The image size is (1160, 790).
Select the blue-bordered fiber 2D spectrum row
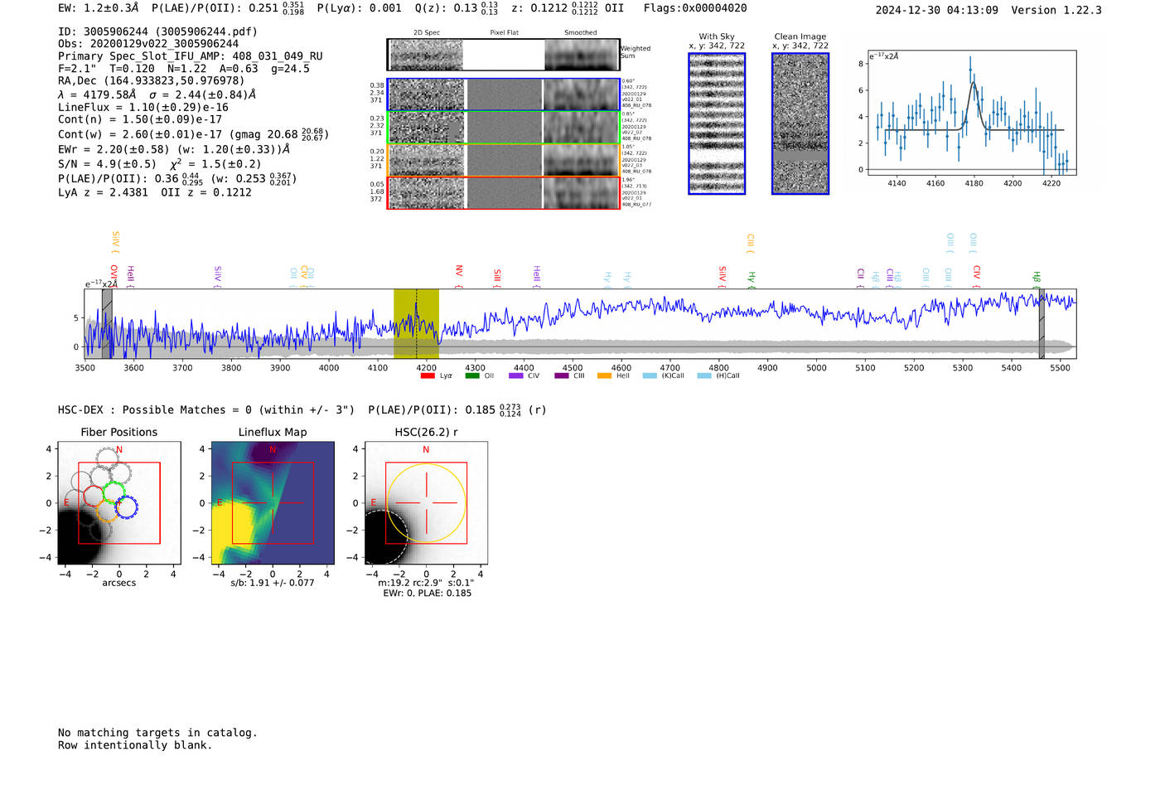tap(503, 95)
